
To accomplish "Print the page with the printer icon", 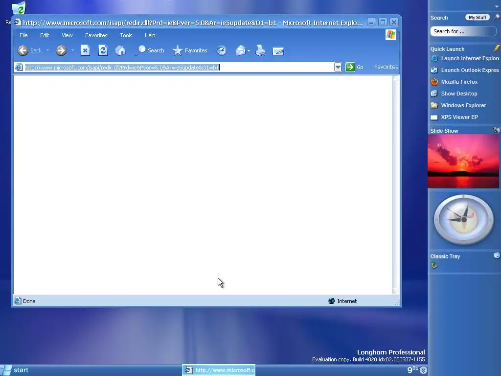I will pos(260,50).
